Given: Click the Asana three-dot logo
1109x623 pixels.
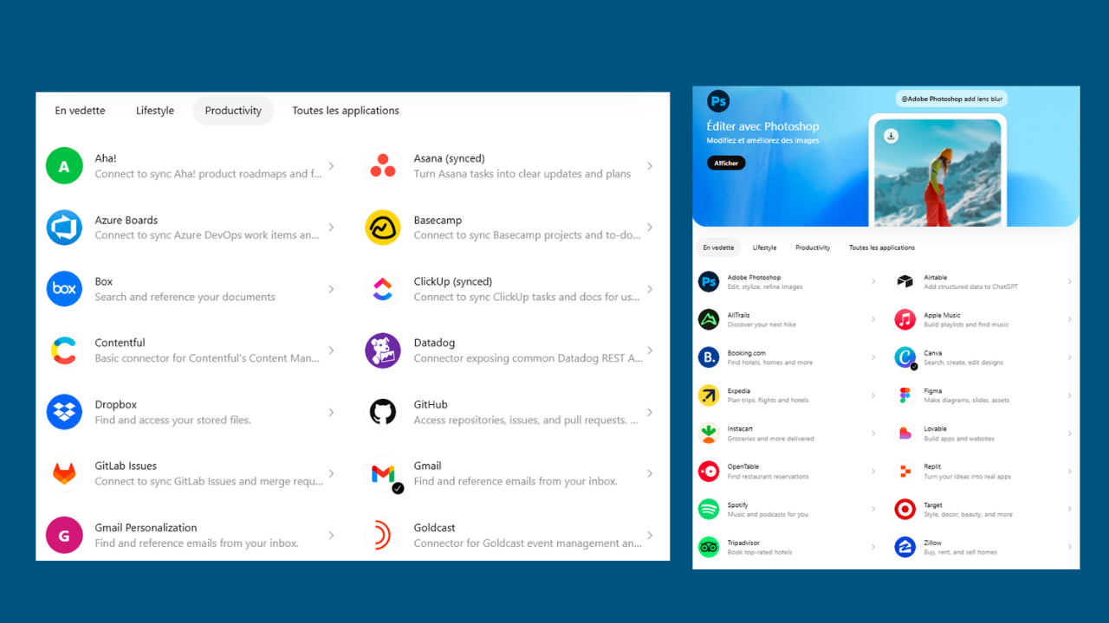Looking at the screenshot, I should (383, 166).
